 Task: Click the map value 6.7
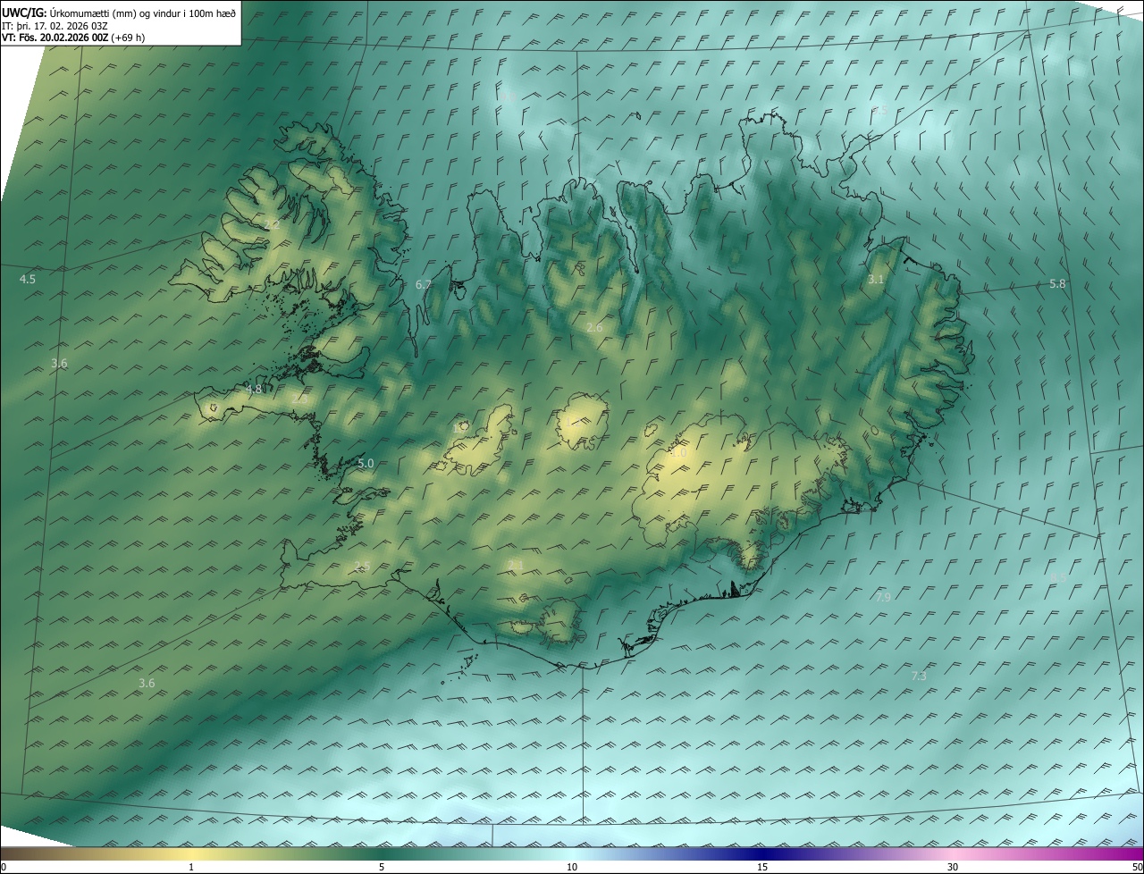coord(424,284)
